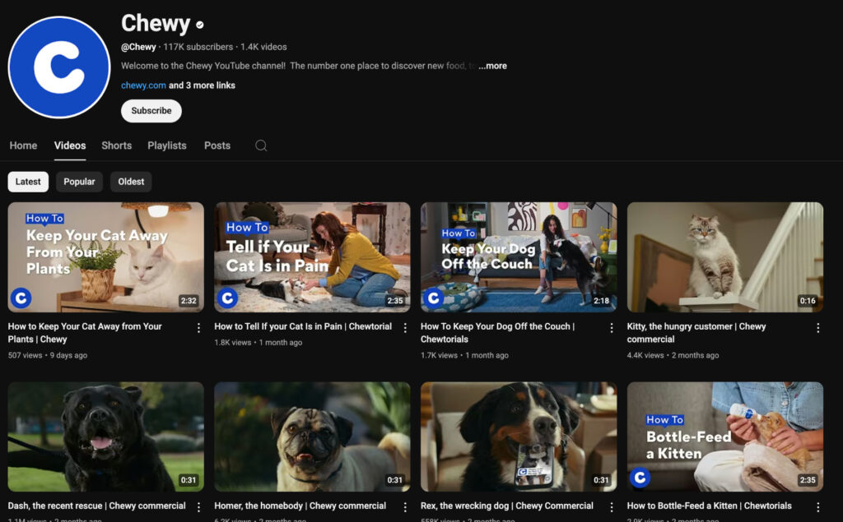
Task: Open title 'Kitty, the hungry customer'
Action: 696,333
